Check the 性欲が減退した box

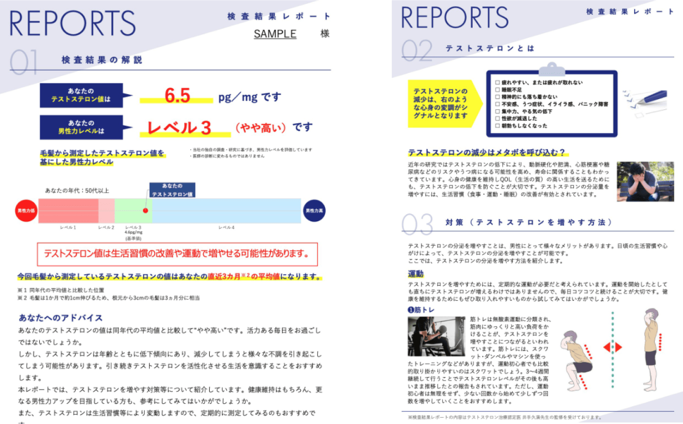point(497,118)
